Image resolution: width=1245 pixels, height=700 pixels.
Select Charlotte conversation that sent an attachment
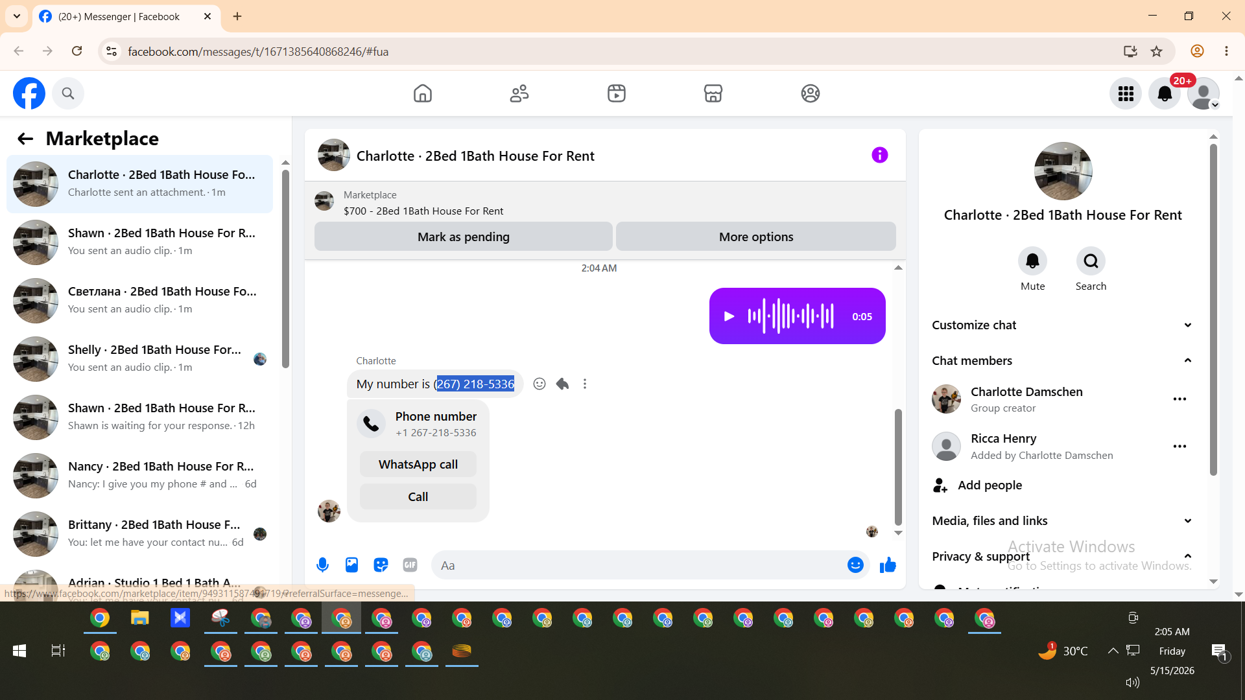pyautogui.click(x=139, y=184)
